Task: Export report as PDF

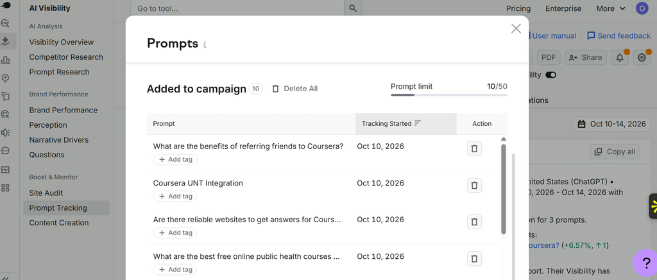Action: (x=548, y=58)
